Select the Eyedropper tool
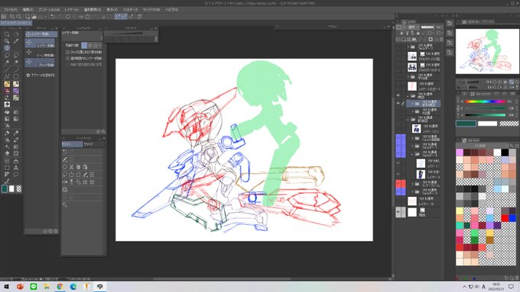The image size is (520, 292). click(x=15, y=41)
